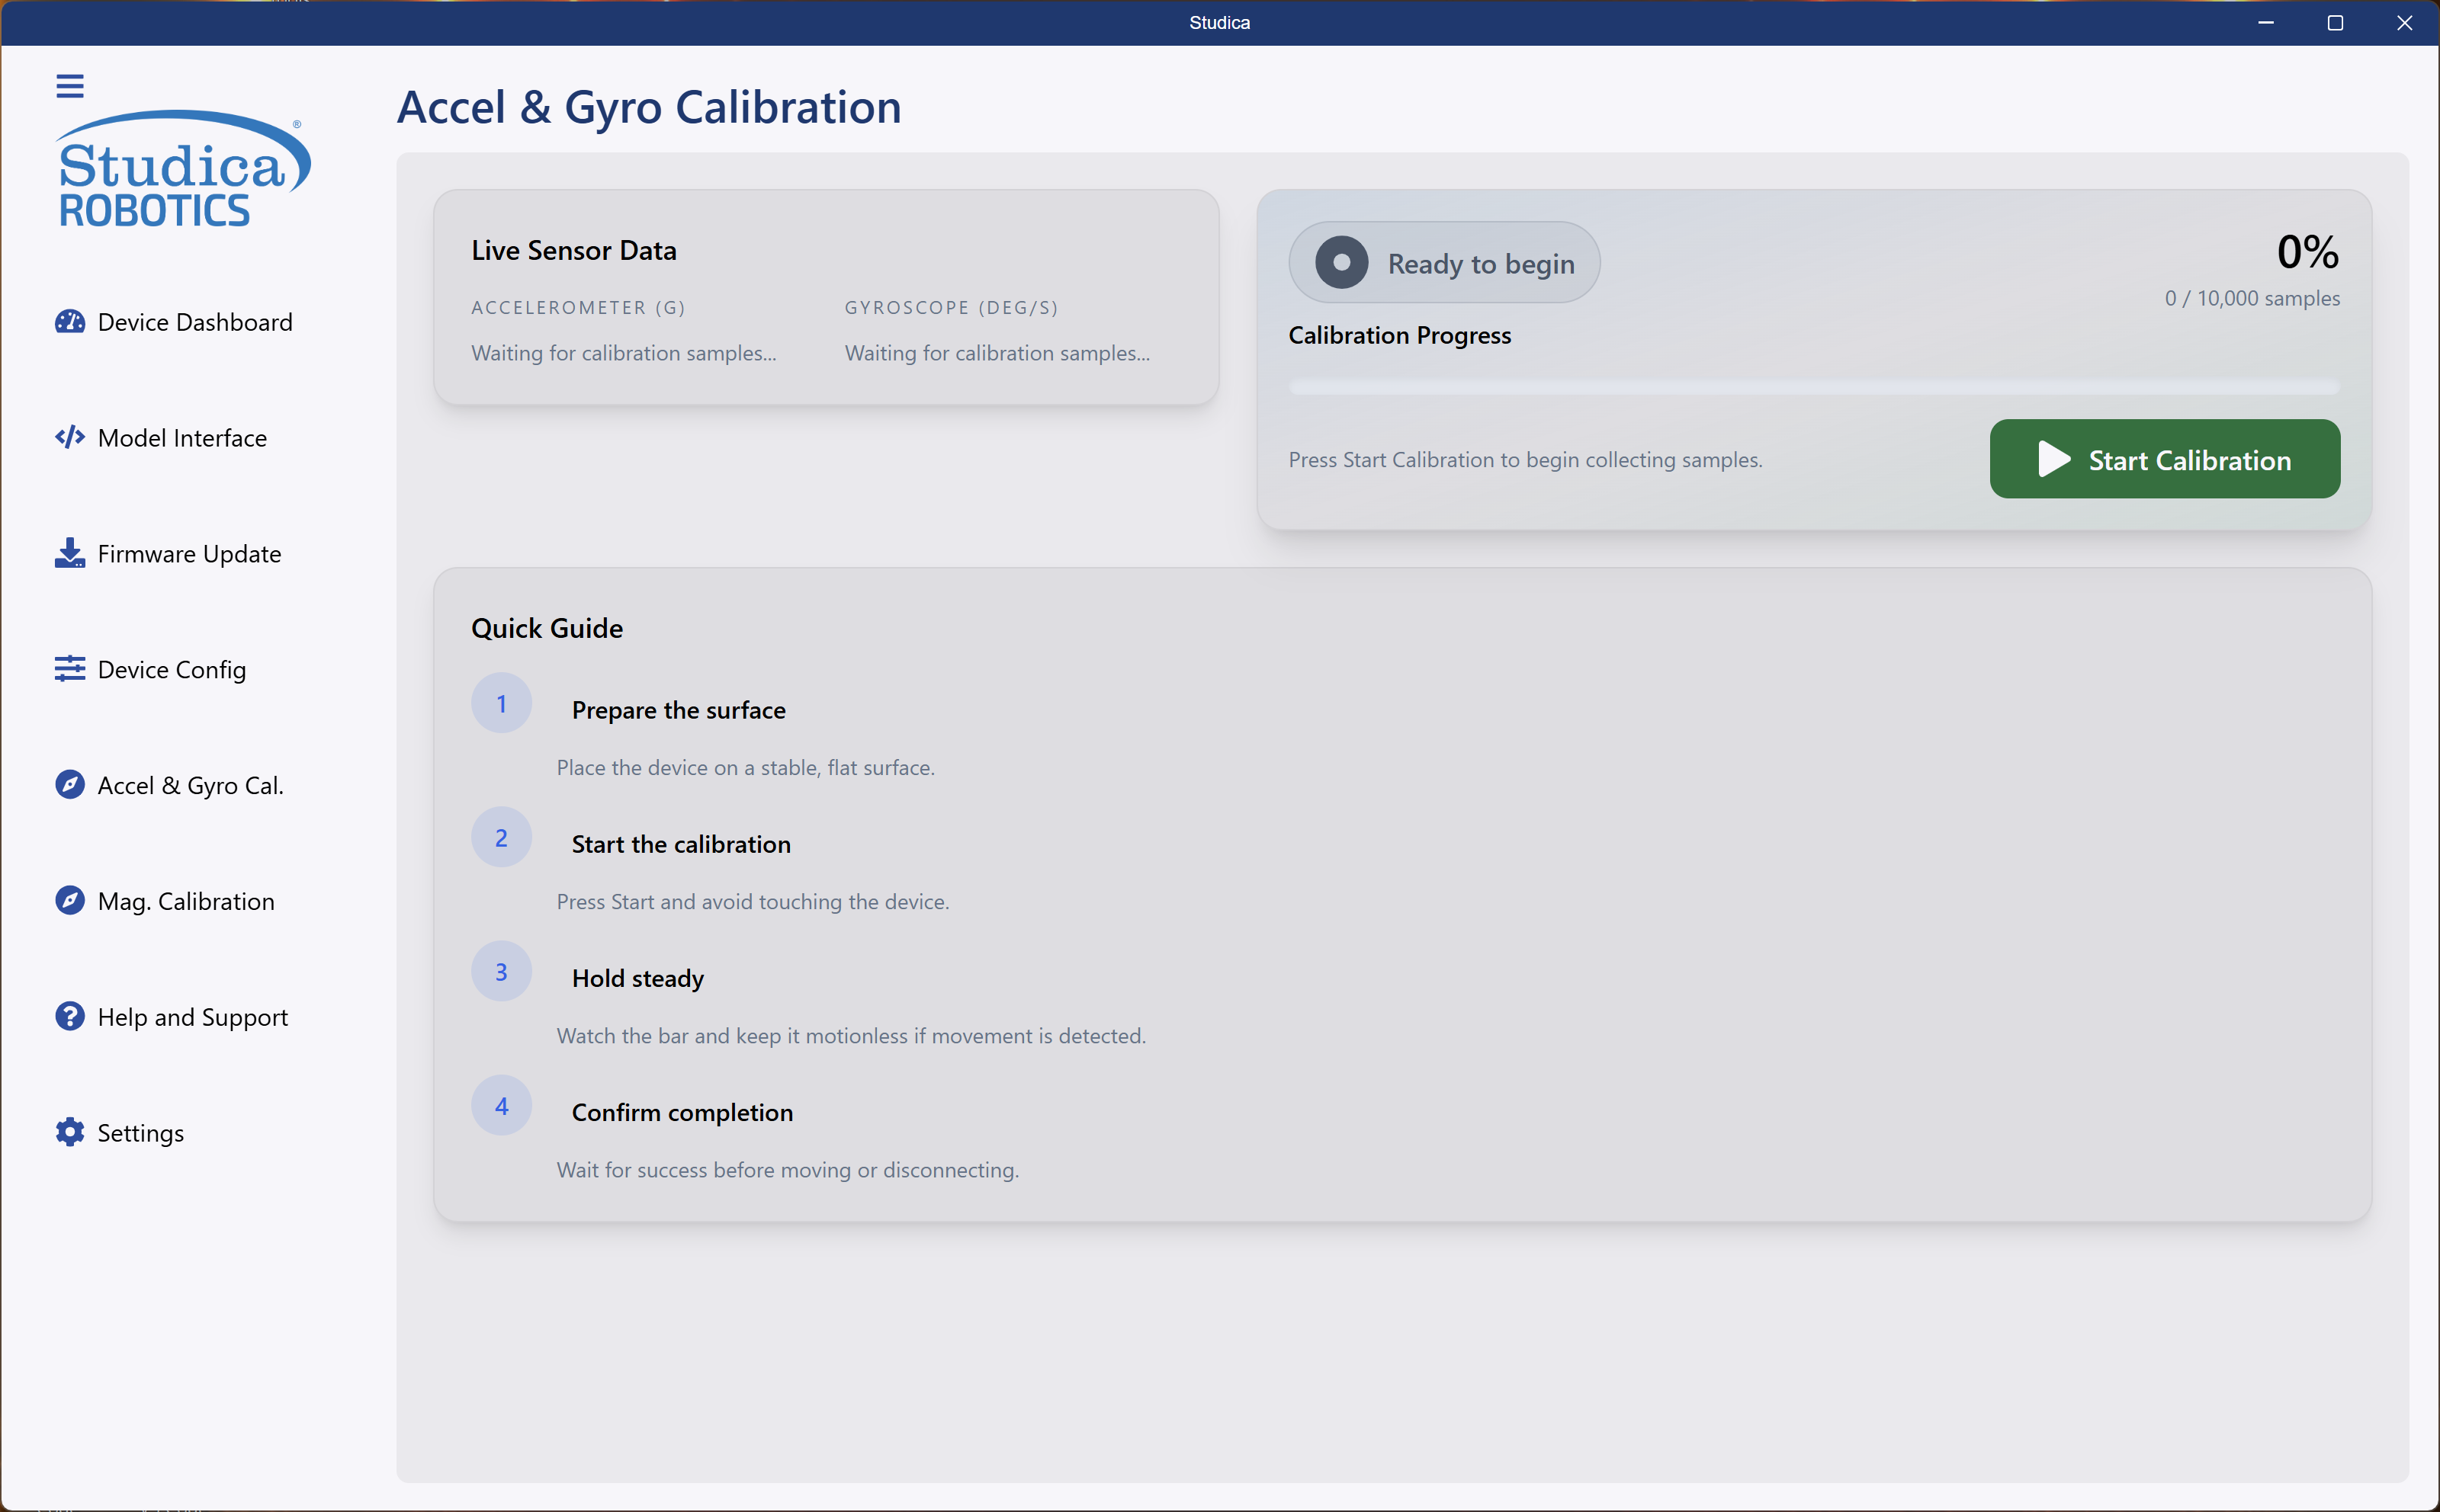Select the Model Interface sidebar icon
This screenshot has height=1512, width=2440.
point(68,437)
